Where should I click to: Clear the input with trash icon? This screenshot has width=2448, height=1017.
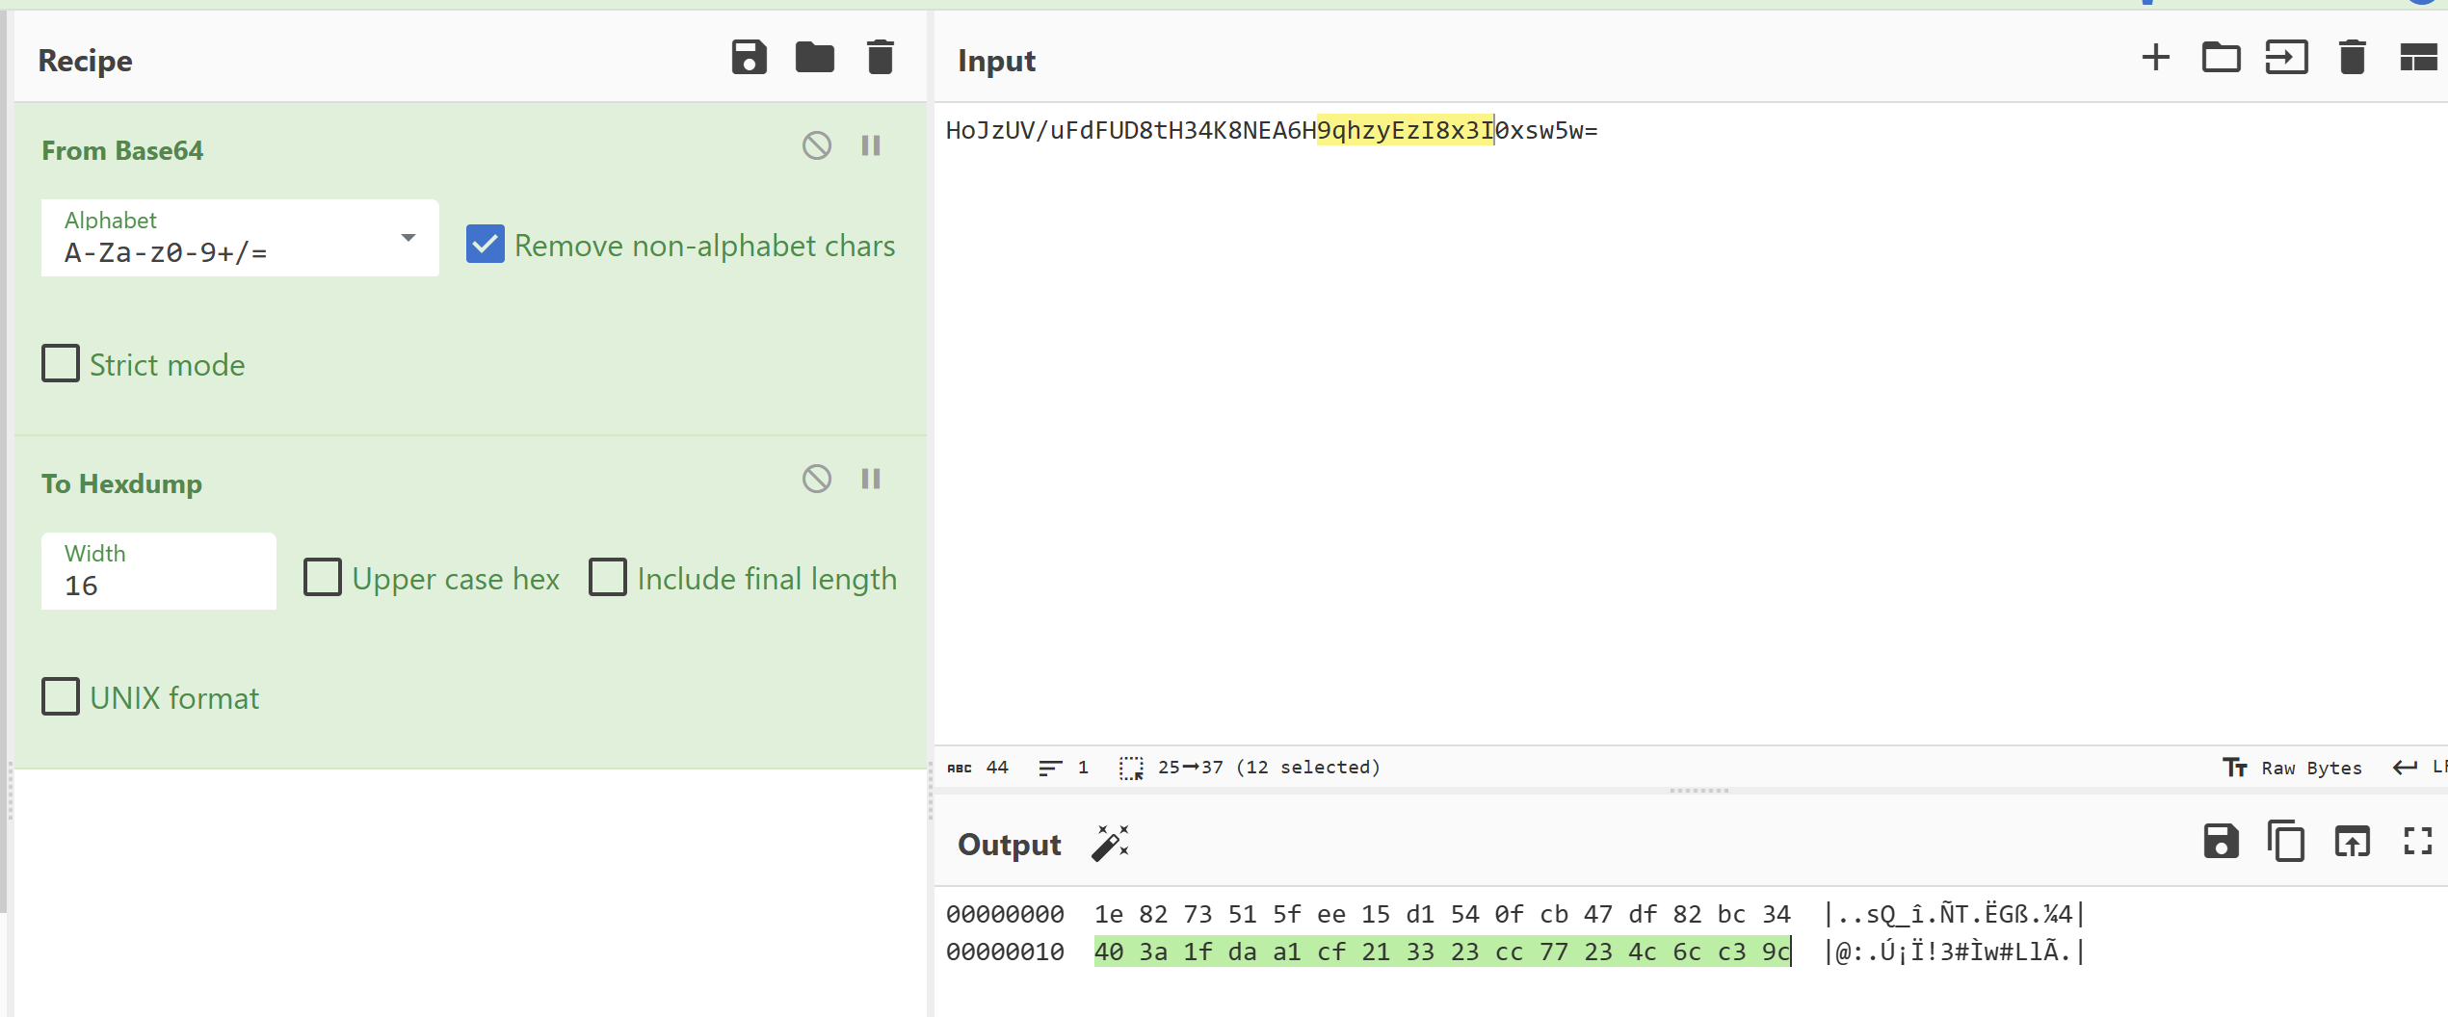[2352, 58]
